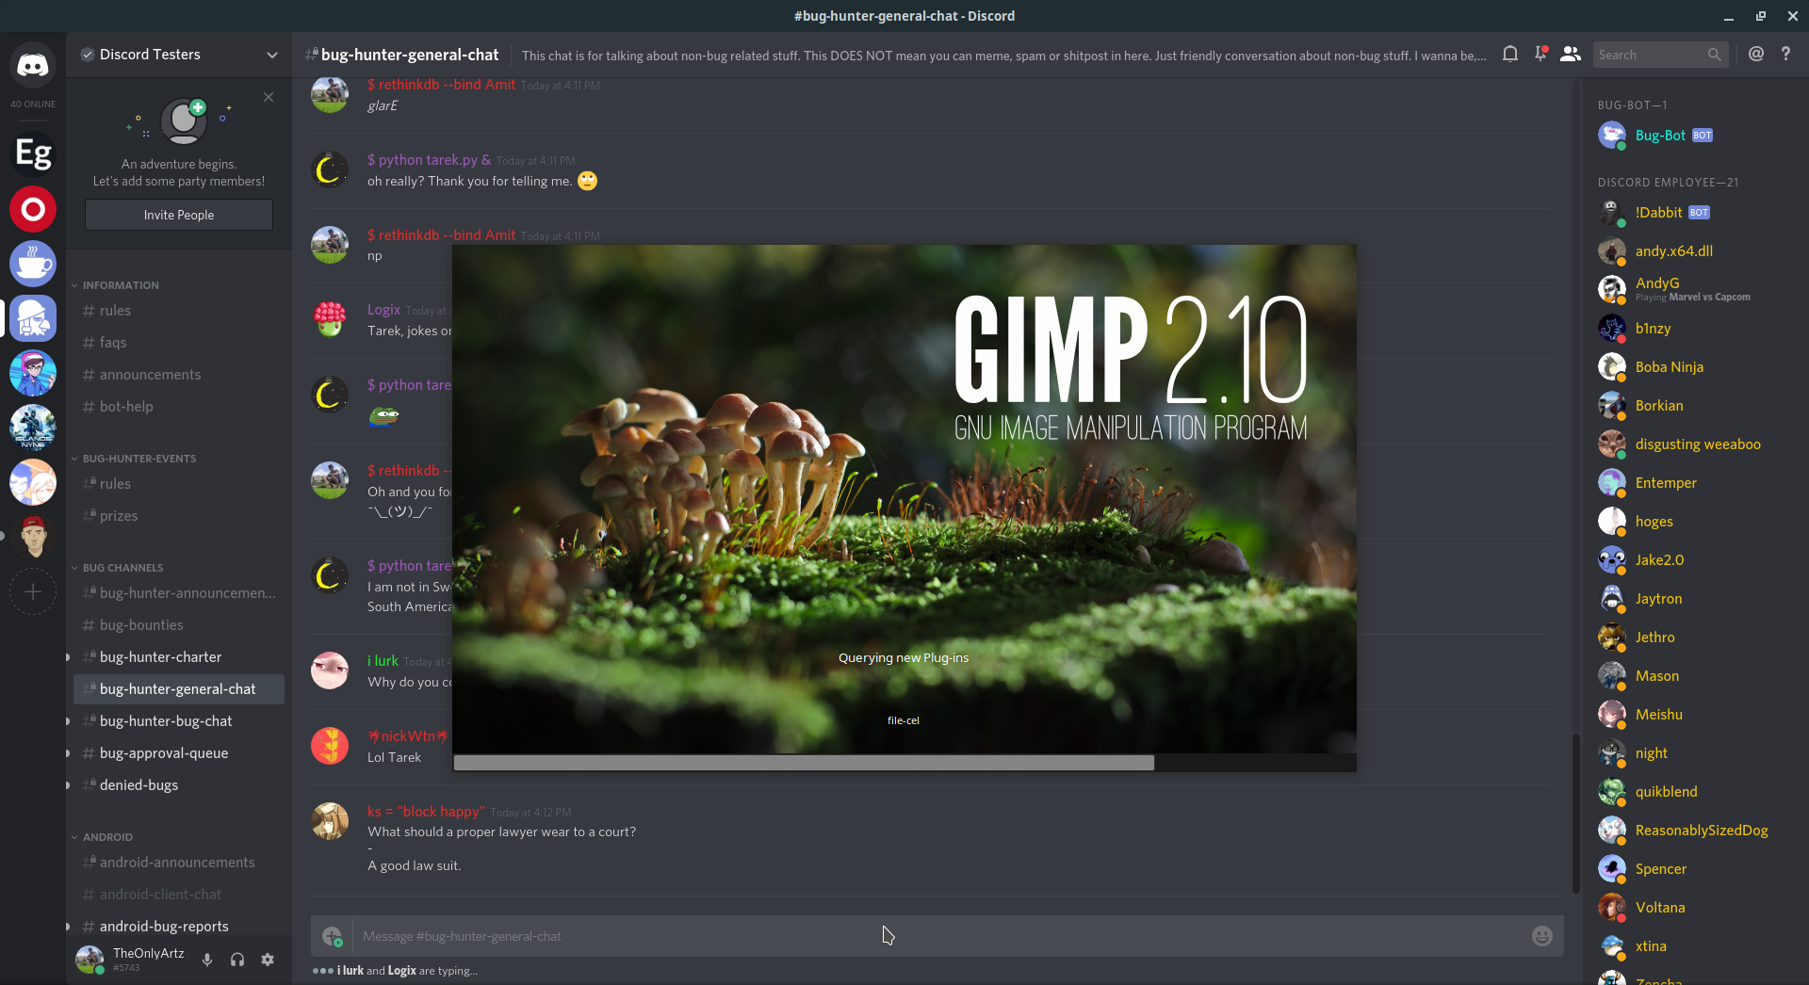Click ks user avatar thumbnail in chat
The width and height of the screenshot is (1809, 985).
tap(330, 821)
